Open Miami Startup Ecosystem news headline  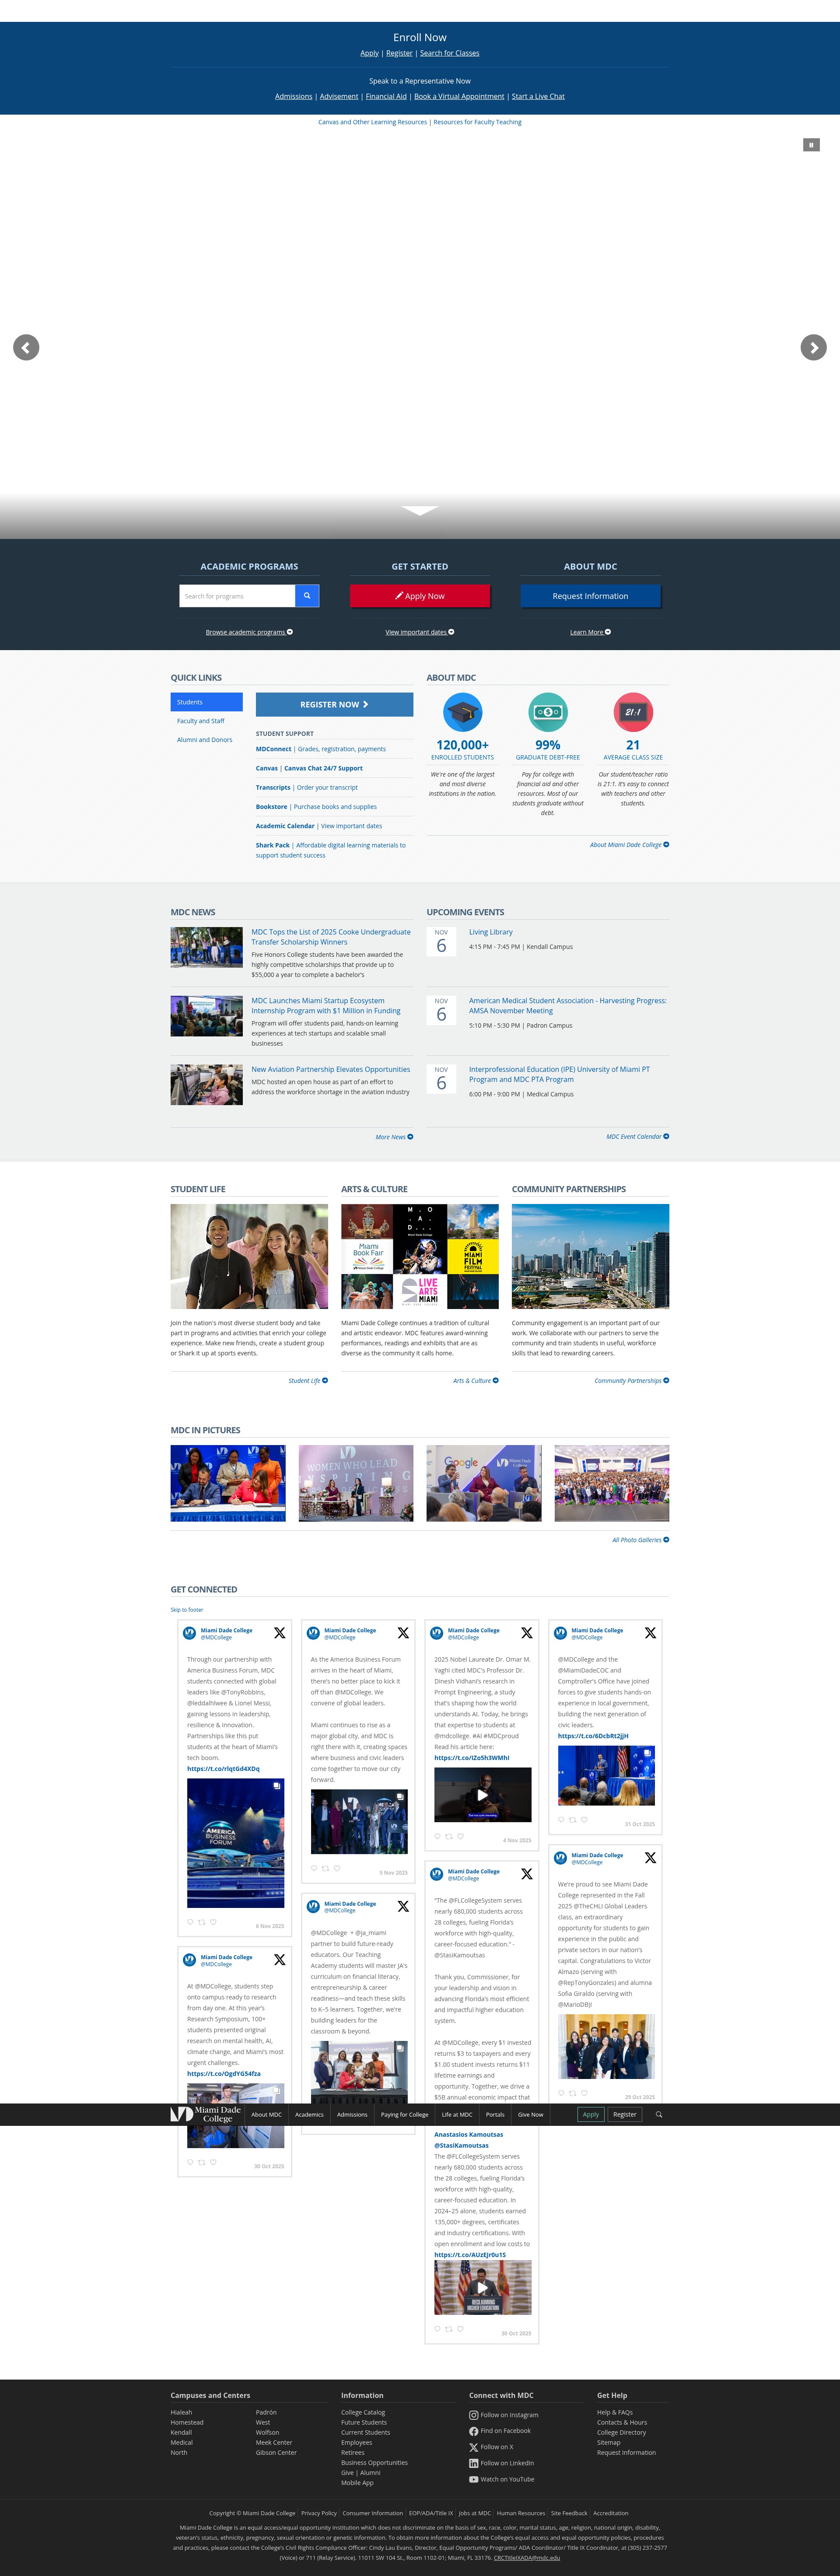(x=326, y=1005)
